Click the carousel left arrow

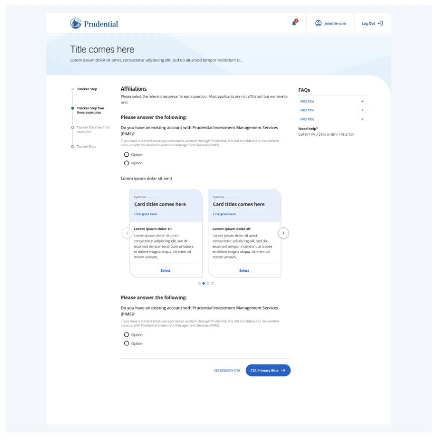tap(127, 233)
